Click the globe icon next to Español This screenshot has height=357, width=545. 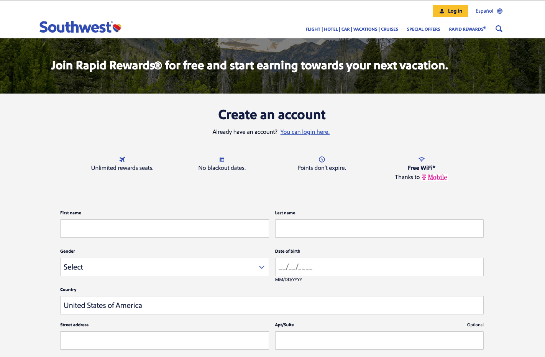tap(499, 11)
